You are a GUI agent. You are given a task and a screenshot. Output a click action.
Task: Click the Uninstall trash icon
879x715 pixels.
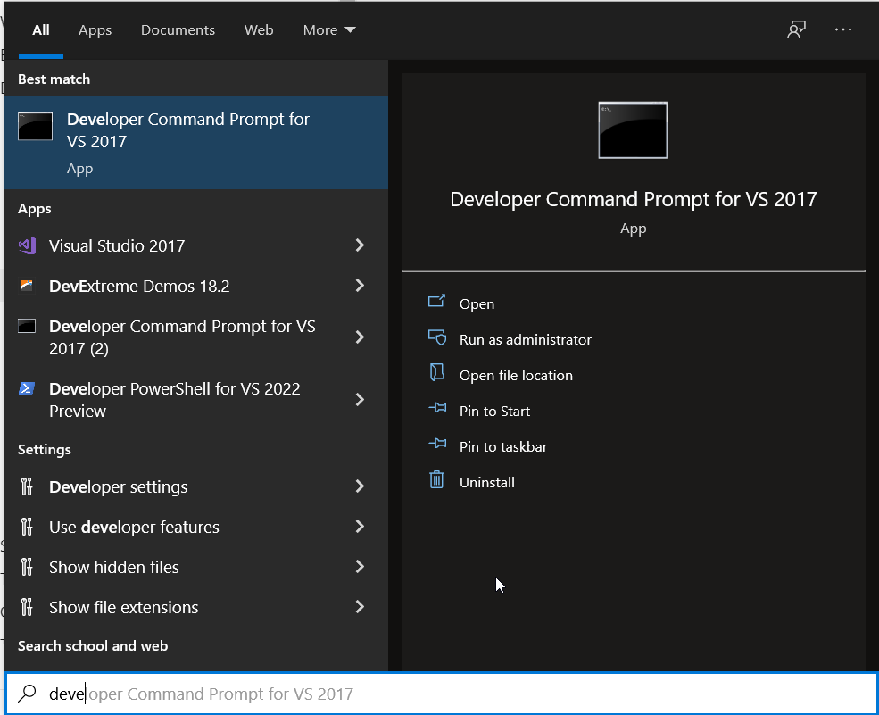436,480
